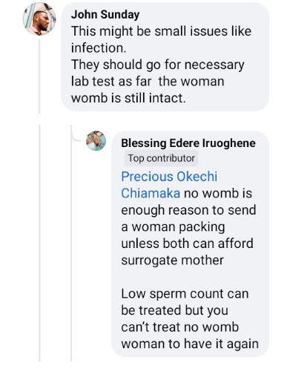287x369 pixels.
Task: Click the "enough reason to send" line
Action: point(188,210)
